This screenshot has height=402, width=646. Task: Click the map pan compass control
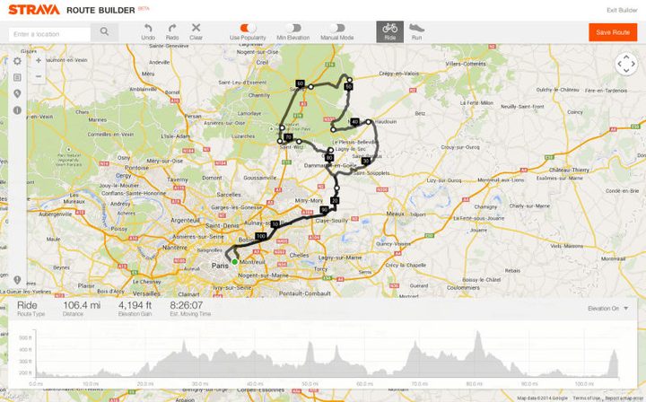[x=626, y=65]
